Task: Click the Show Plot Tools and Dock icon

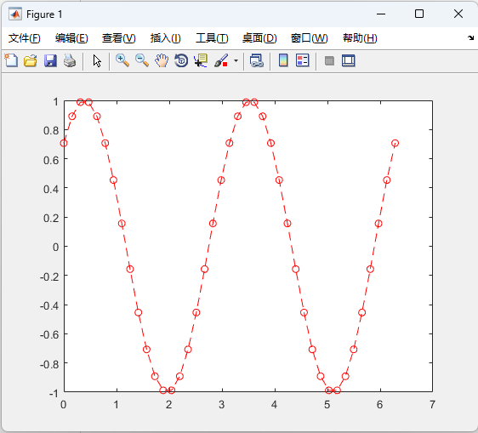Action: tap(349, 60)
